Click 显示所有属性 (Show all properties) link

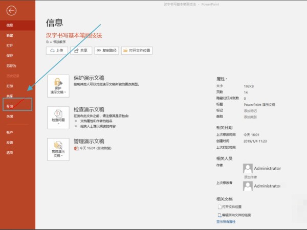[226, 222]
